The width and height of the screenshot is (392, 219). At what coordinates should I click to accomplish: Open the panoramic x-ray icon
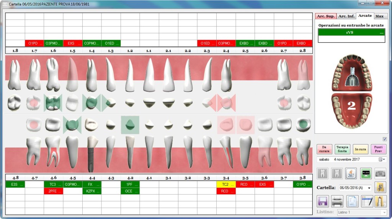(x=380, y=174)
